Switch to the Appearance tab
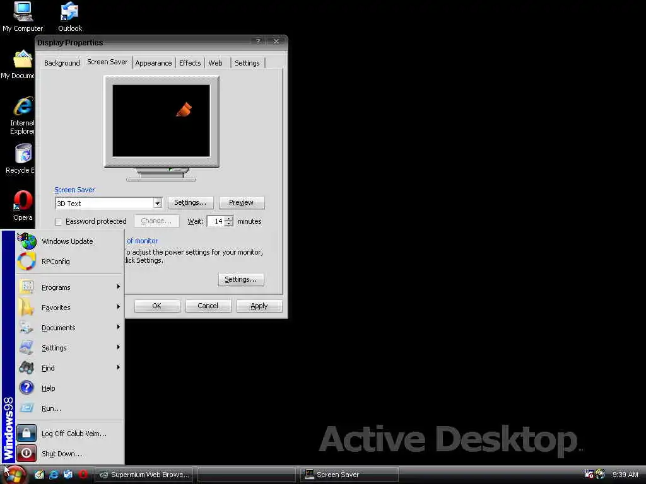The width and height of the screenshot is (646, 484). (x=153, y=63)
